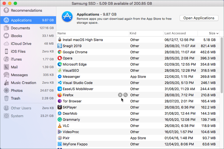
Task: Click the Other Users sidebar entry
Action: tap(28, 108)
